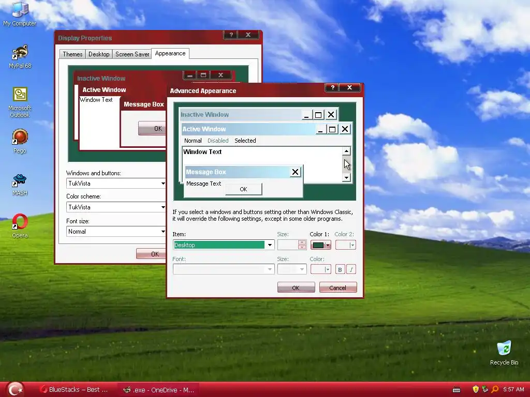Open the Item dropdown showing Desktop
Screen dimensions: 530x397
pos(224,245)
